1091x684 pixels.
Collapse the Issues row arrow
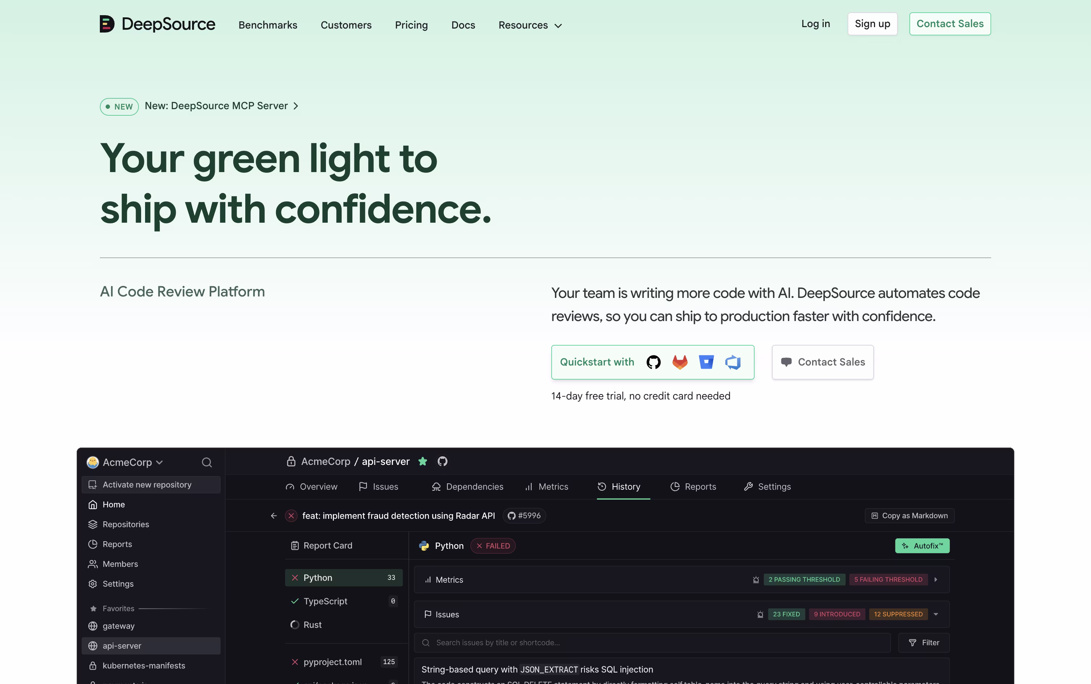(936, 614)
